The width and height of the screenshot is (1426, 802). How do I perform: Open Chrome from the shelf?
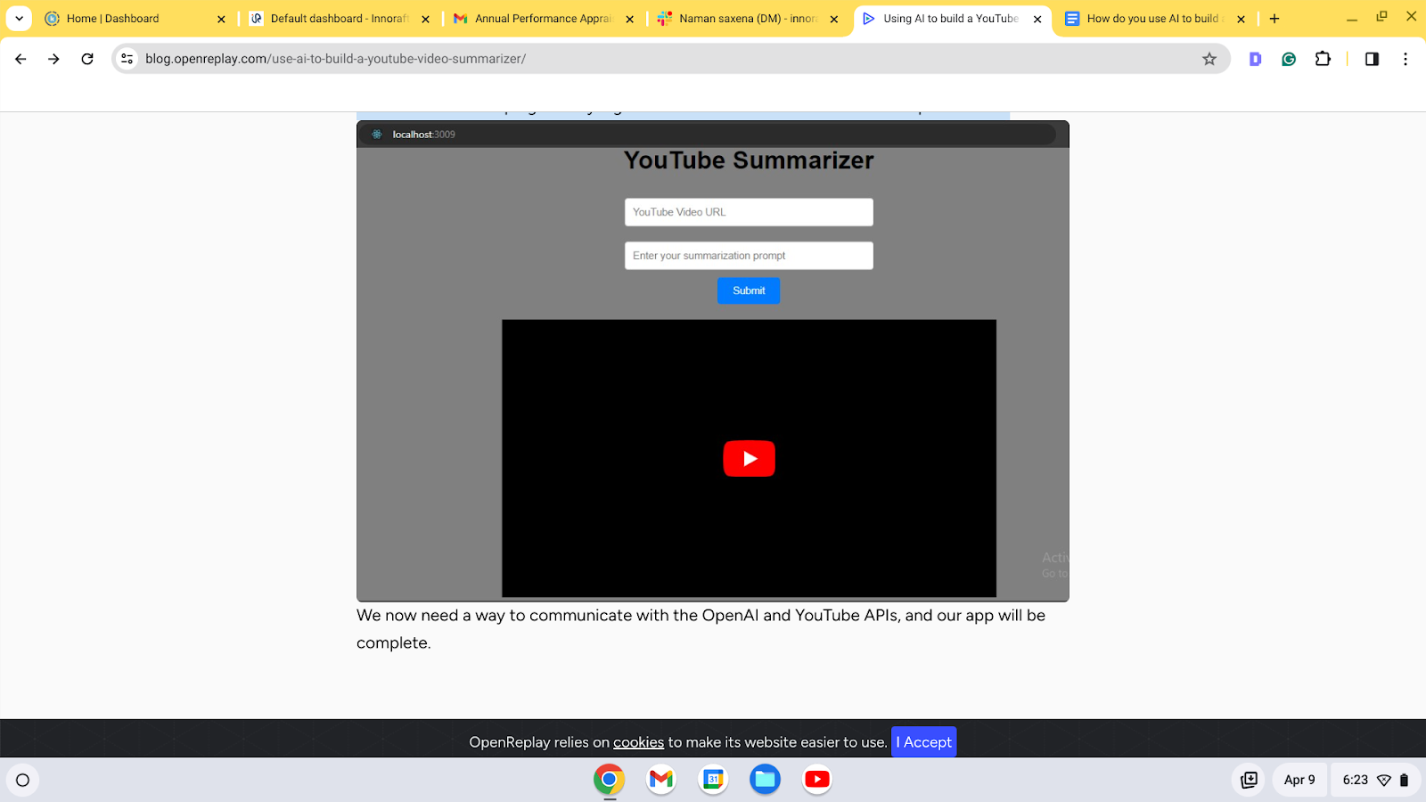pyautogui.click(x=610, y=780)
